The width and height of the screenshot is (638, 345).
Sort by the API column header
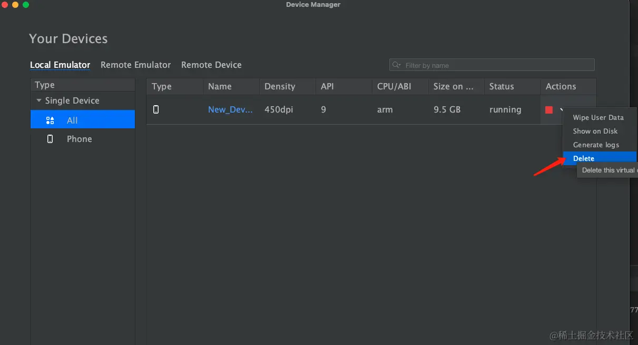344,86
